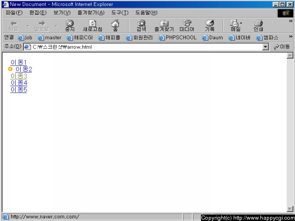
Task: Expand the Forward button history dropdown arrow
Action: [56, 26]
